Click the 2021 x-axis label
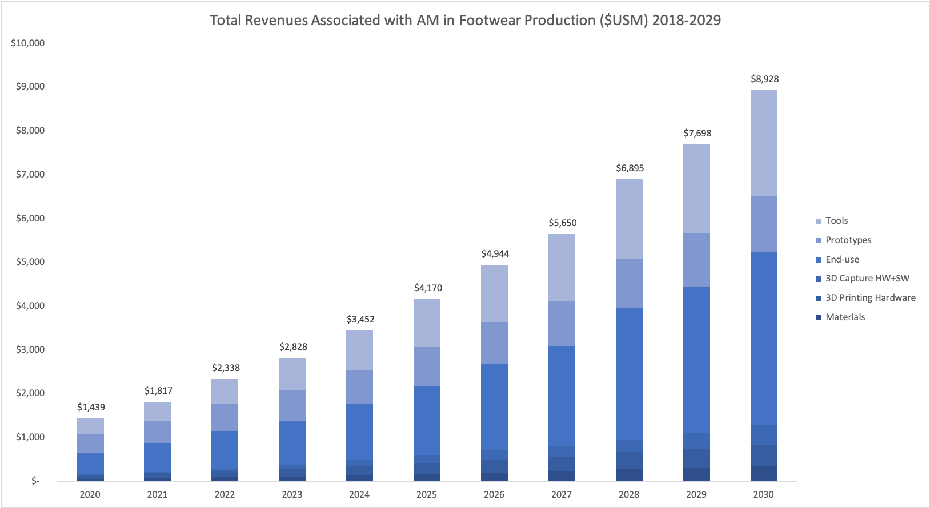 pyautogui.click(x=157, y=494)
